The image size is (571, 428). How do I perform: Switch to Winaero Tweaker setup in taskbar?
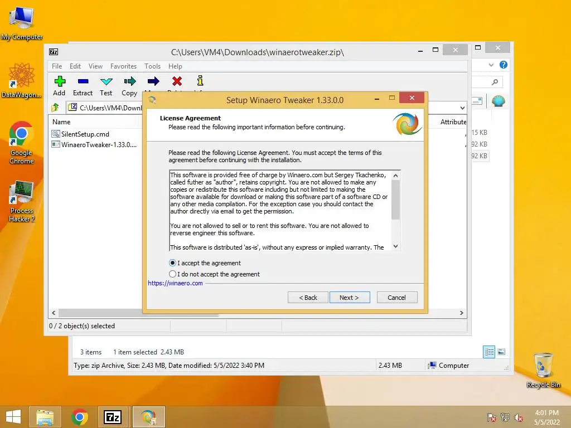[148, 417]
